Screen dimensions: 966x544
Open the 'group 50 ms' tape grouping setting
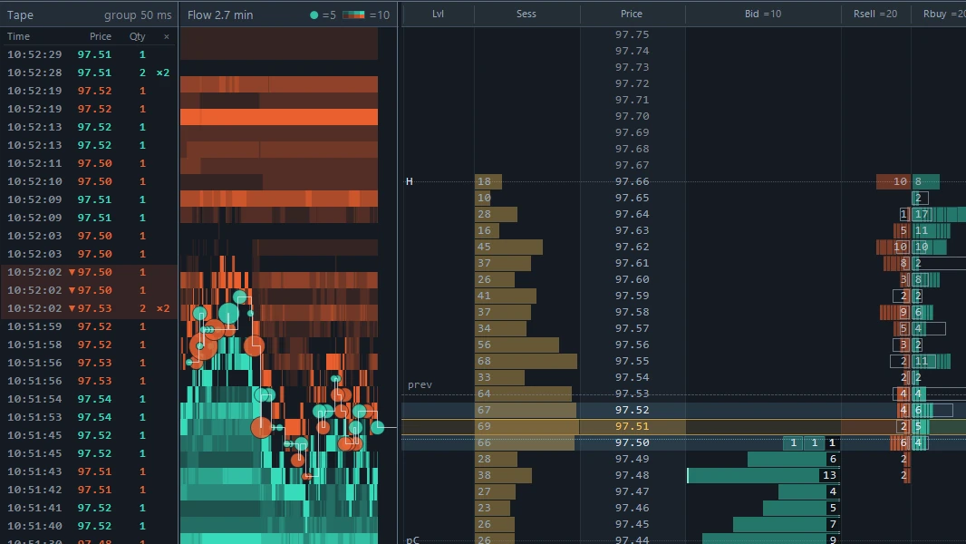coord(138,15)
